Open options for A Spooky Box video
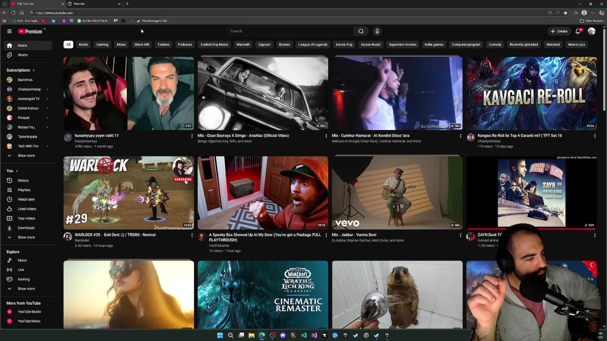 click(326, 235)
